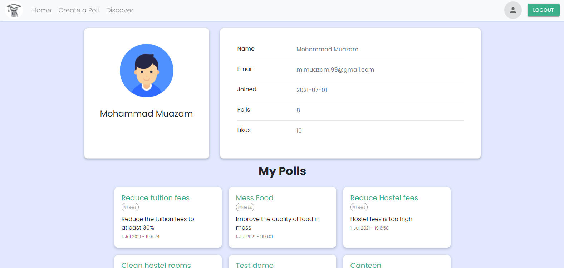Click the #Mess tag on Mess Food poll

pos(245,207)
